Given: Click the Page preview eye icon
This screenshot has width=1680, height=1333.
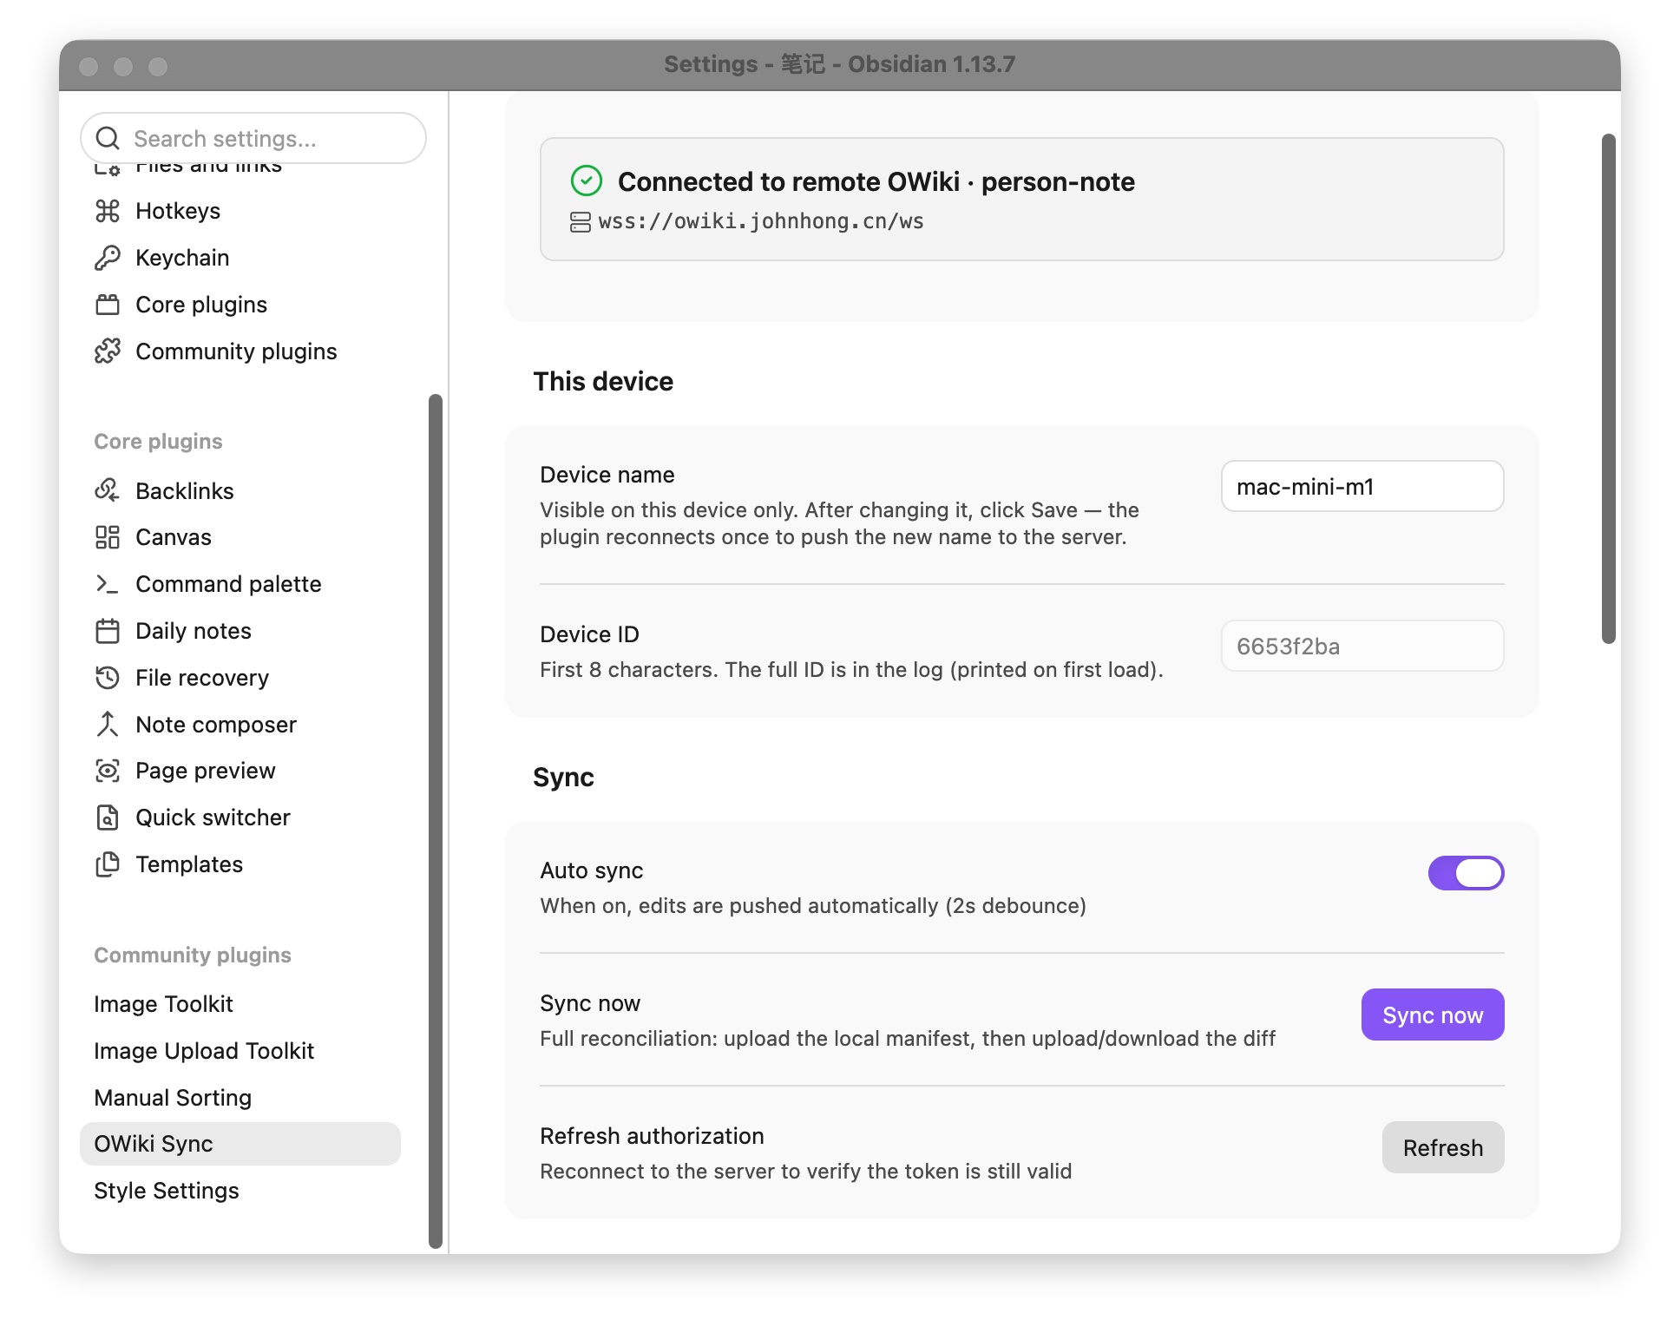Looking at the screenshot, I should (108, 771).
